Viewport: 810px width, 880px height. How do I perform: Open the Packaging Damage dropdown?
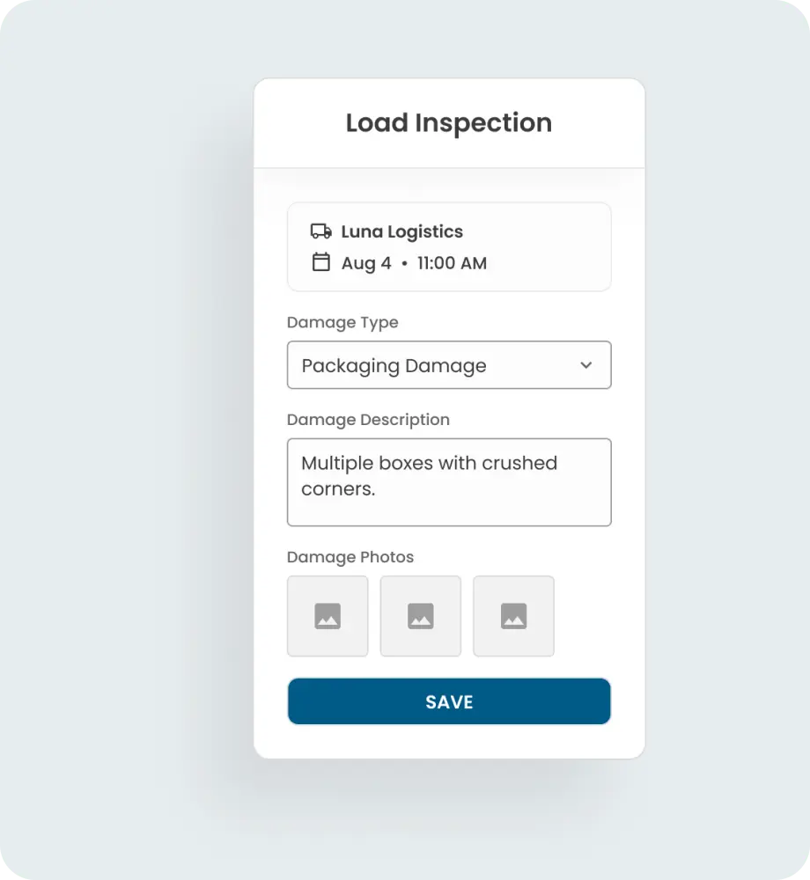(449, 365)
